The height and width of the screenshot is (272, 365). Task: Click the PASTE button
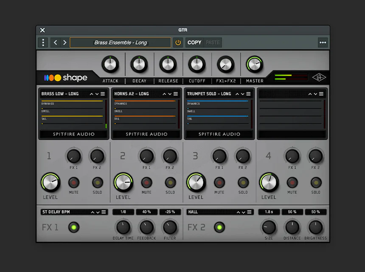click(x=213, y=42)
